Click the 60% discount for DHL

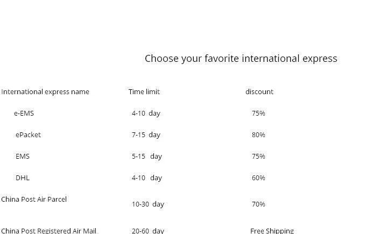tap(258, 178)
